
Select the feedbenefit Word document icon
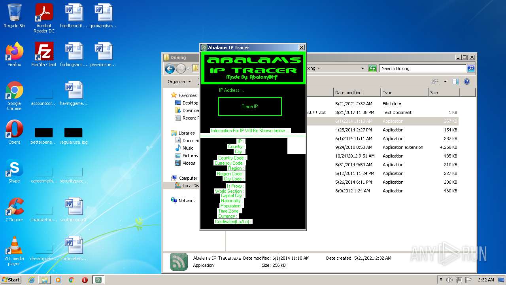click(74, 16)
